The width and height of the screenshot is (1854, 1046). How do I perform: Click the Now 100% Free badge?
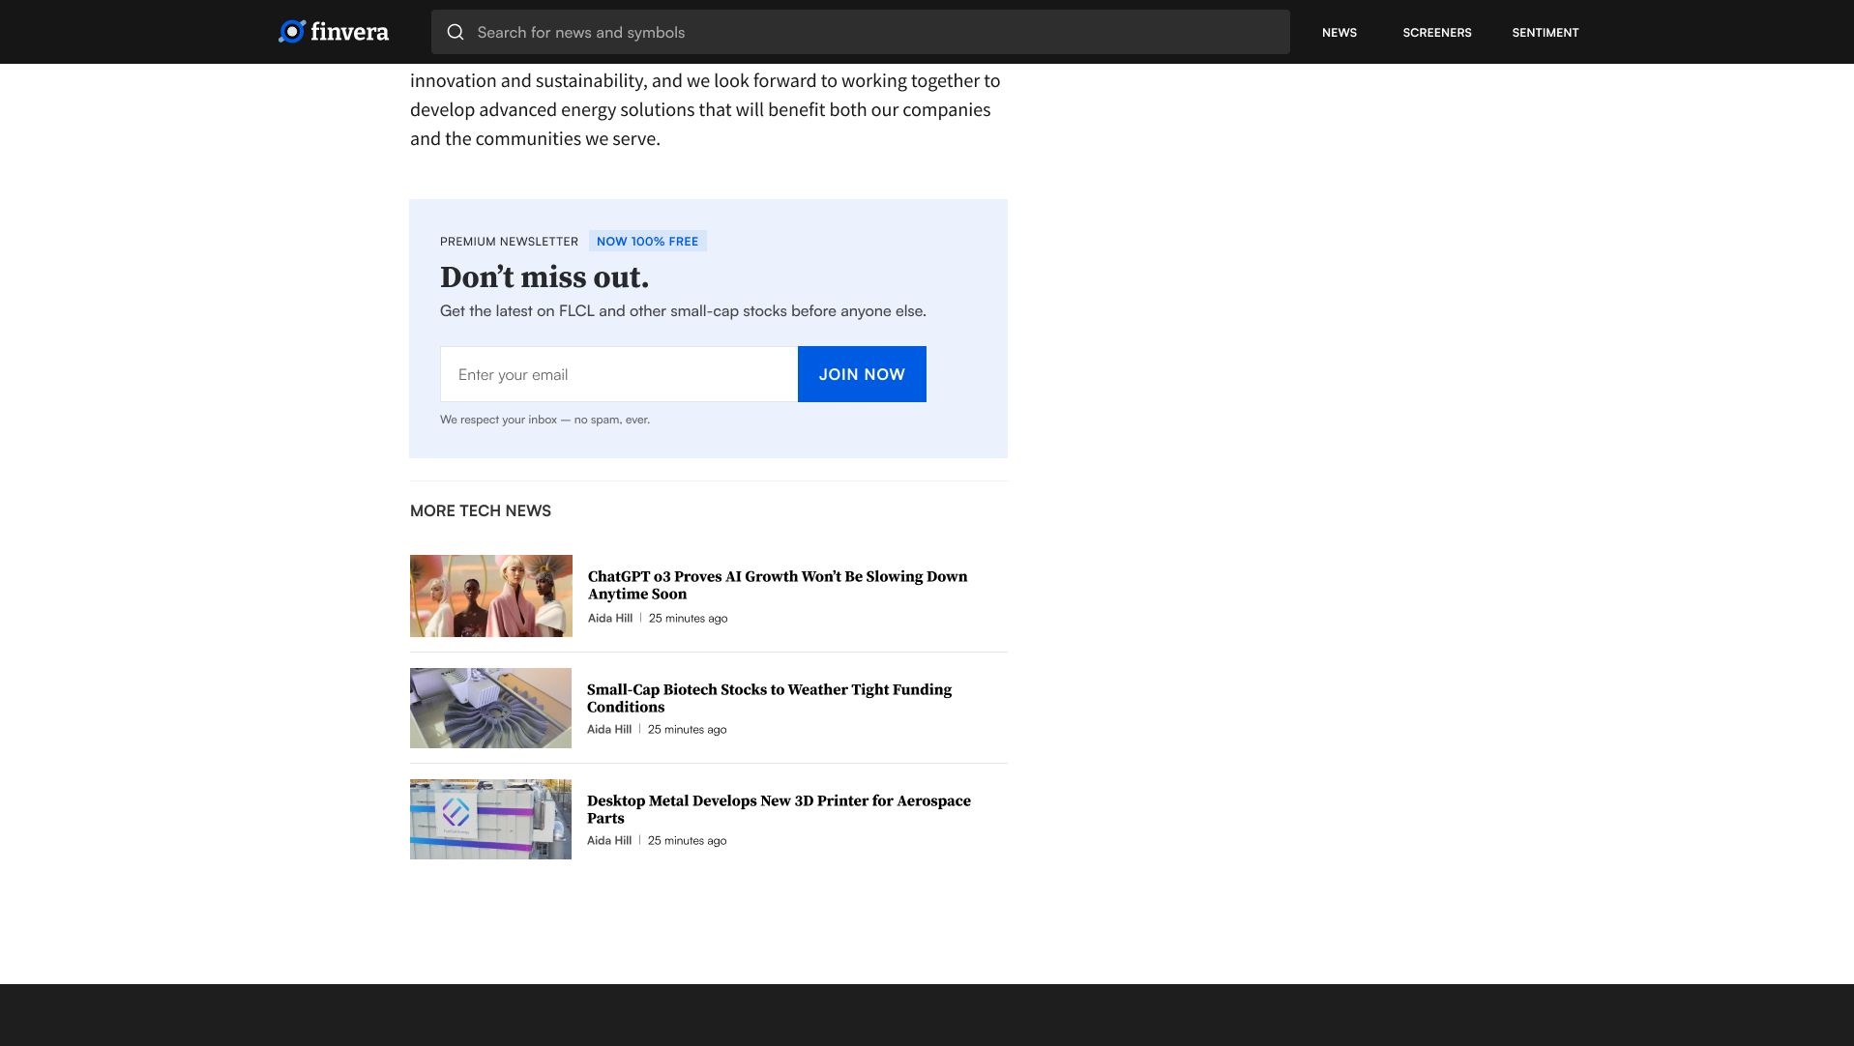[x=647, y=241]
